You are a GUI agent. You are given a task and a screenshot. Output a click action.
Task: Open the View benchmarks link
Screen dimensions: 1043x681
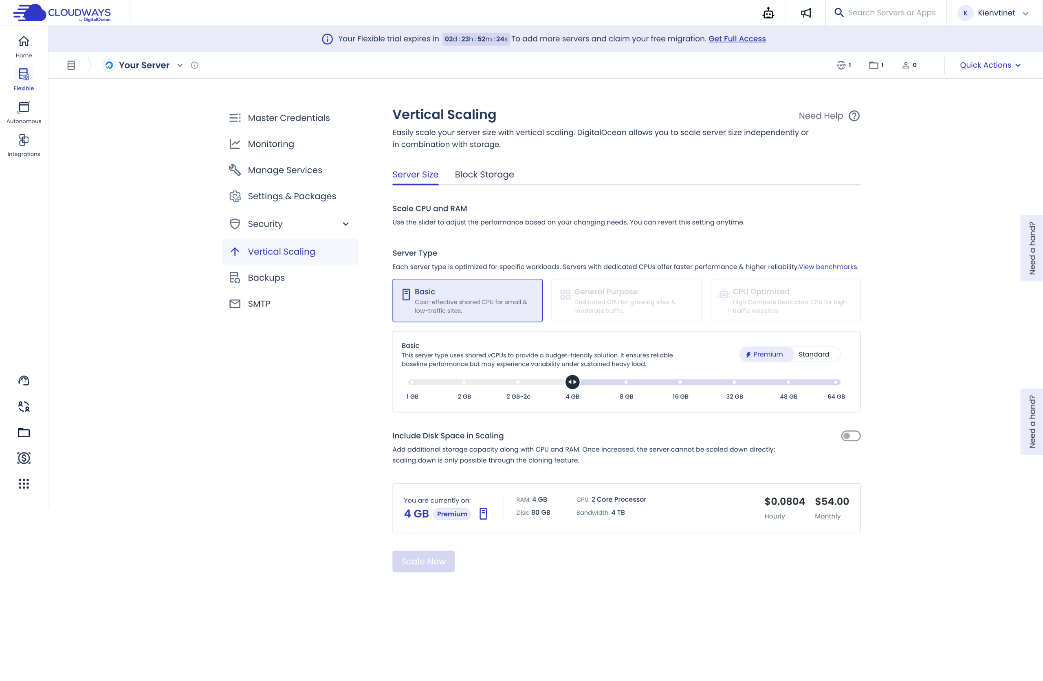pos(828,267)
